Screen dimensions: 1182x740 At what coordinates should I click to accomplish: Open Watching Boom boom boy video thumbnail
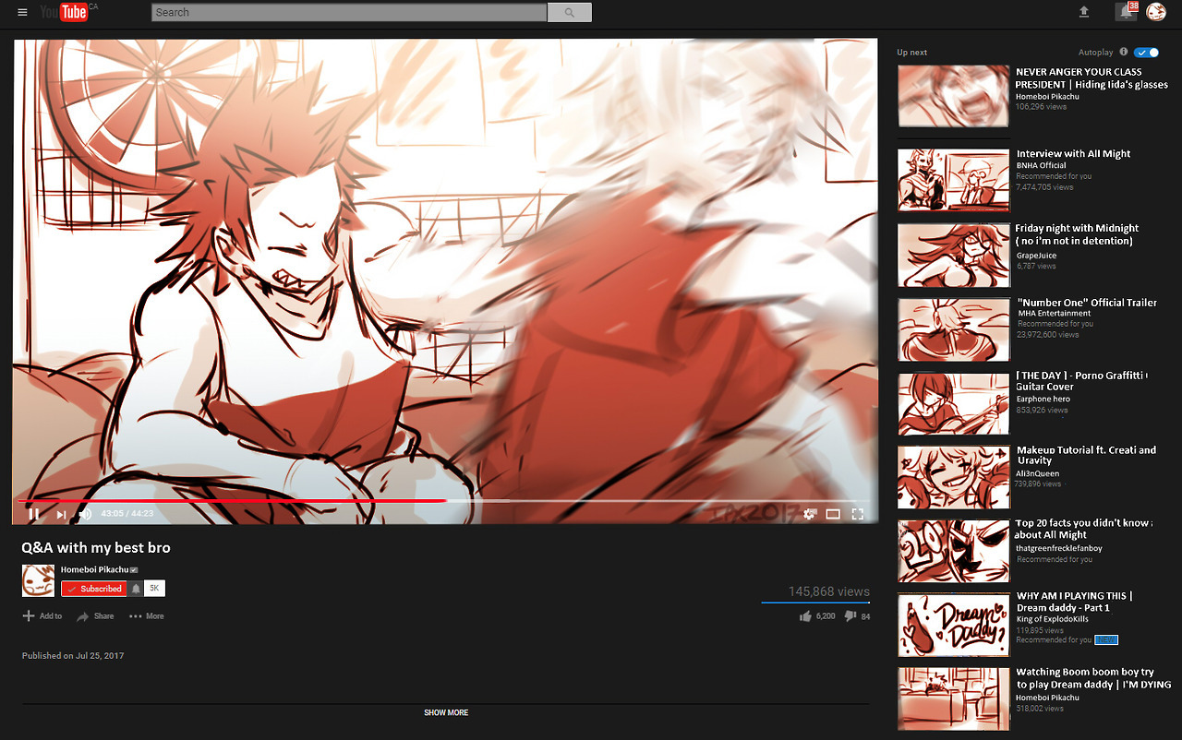click(954, 698)
